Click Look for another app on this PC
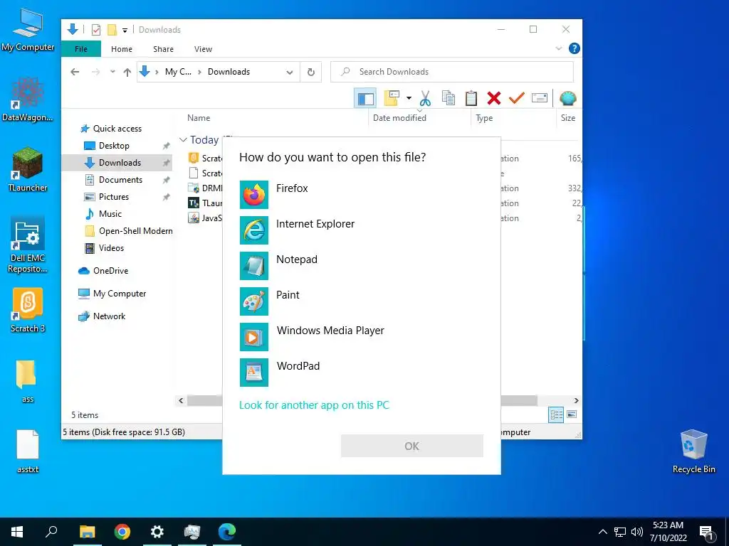The width and height of the screenshot is (729, 546). tap(314, 405)
